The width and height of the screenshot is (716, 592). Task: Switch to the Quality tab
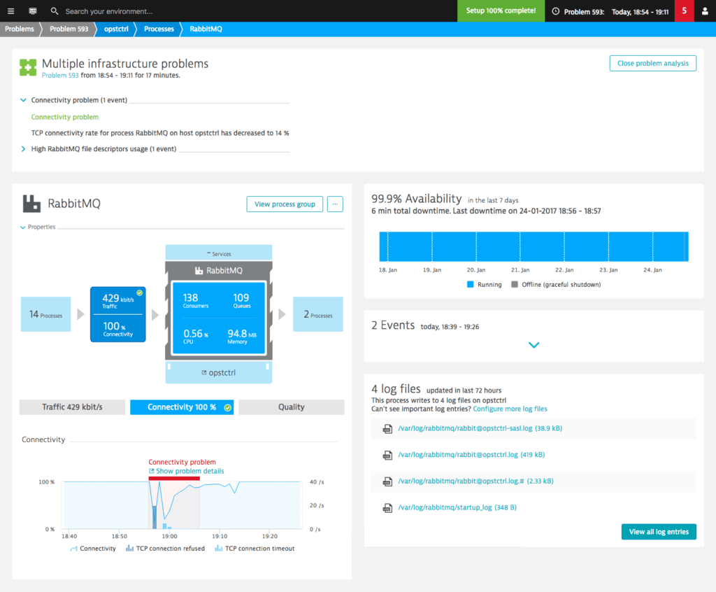point(292,407)
